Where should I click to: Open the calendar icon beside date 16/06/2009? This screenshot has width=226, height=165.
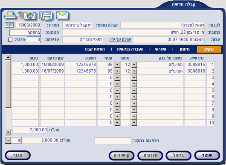coord(9,25)
